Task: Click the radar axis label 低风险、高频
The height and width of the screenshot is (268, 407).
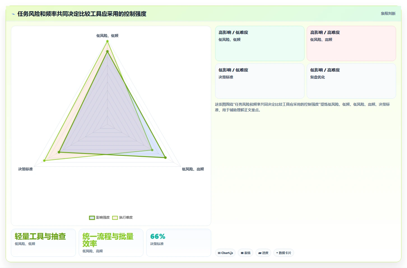Action: coord(193,169)
